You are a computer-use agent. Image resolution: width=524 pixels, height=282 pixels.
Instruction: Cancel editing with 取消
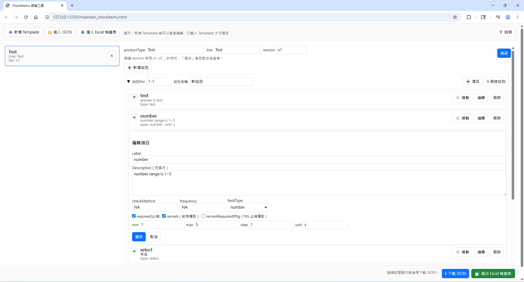tap(154, 237)
